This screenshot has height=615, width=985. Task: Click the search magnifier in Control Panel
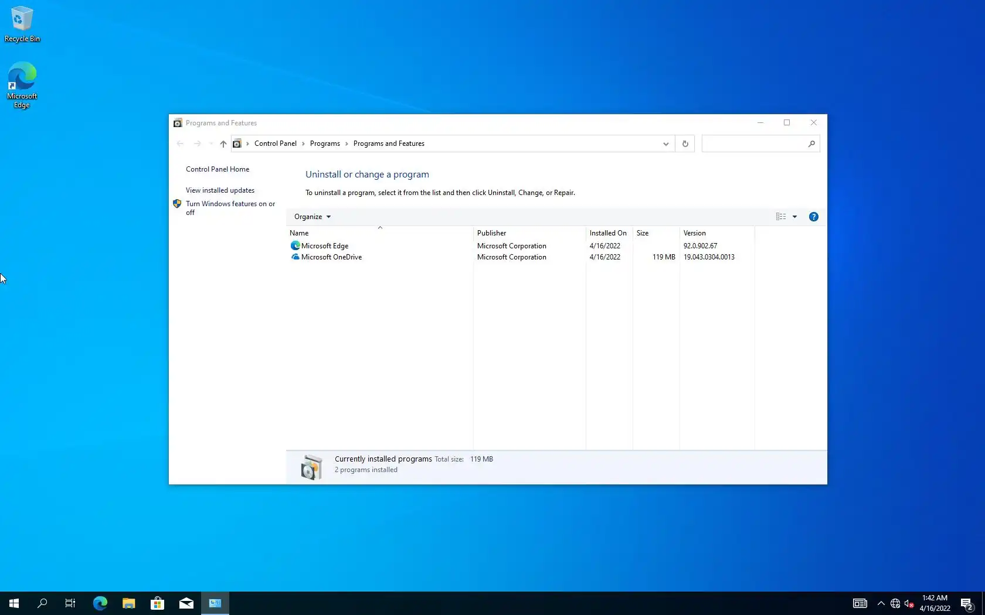point(811,143)
